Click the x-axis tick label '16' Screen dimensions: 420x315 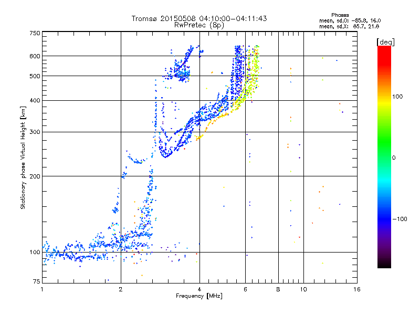[357, 289]
